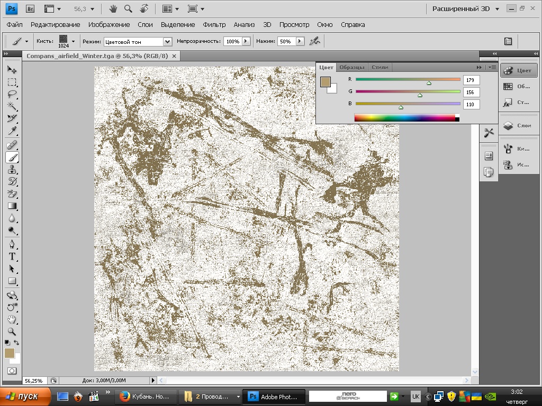Screen dimensions: 542x406
Task: Swap foreground and background colors
Action: (16, 343)
